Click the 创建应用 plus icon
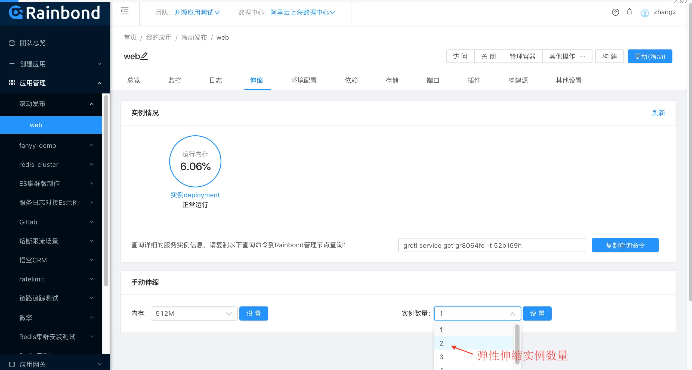This screenshot has width=692, height=370. [x=12, y=64]
